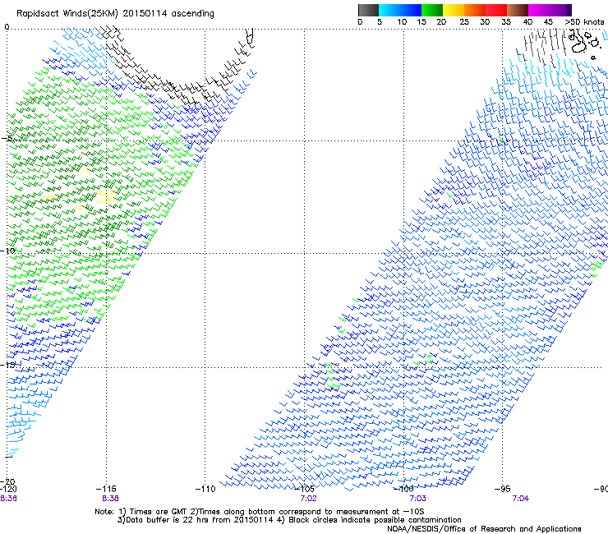Viewport: 608px width, 534px height.
Task: Click the '30' legend scale label
Action: (485, 22)
